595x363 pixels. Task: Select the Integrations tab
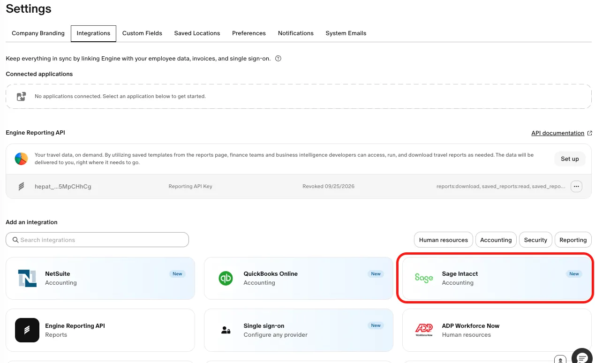(x=93, y=33)
